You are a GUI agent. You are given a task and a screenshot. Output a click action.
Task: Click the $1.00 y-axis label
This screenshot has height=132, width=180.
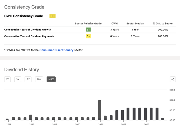tap(172, 100)
